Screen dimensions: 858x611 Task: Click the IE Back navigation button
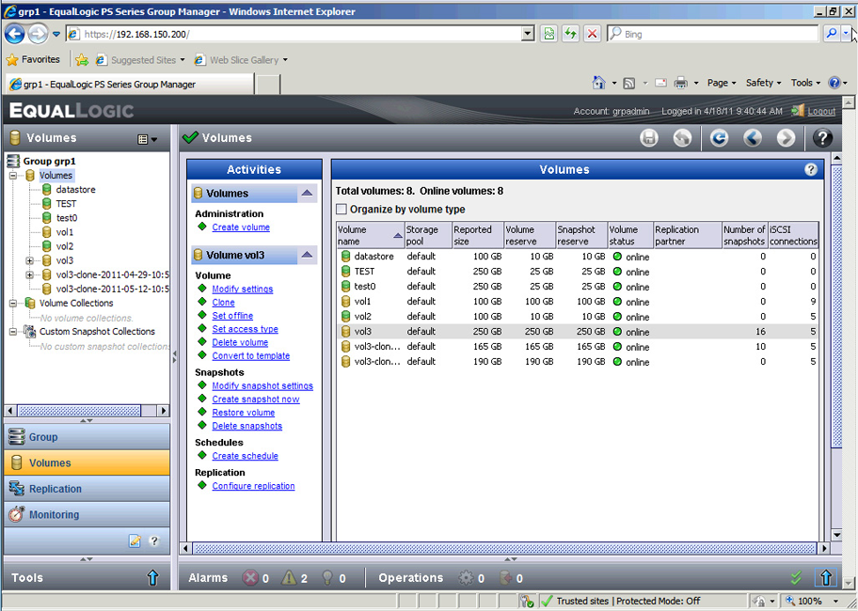tap(15, 34)
